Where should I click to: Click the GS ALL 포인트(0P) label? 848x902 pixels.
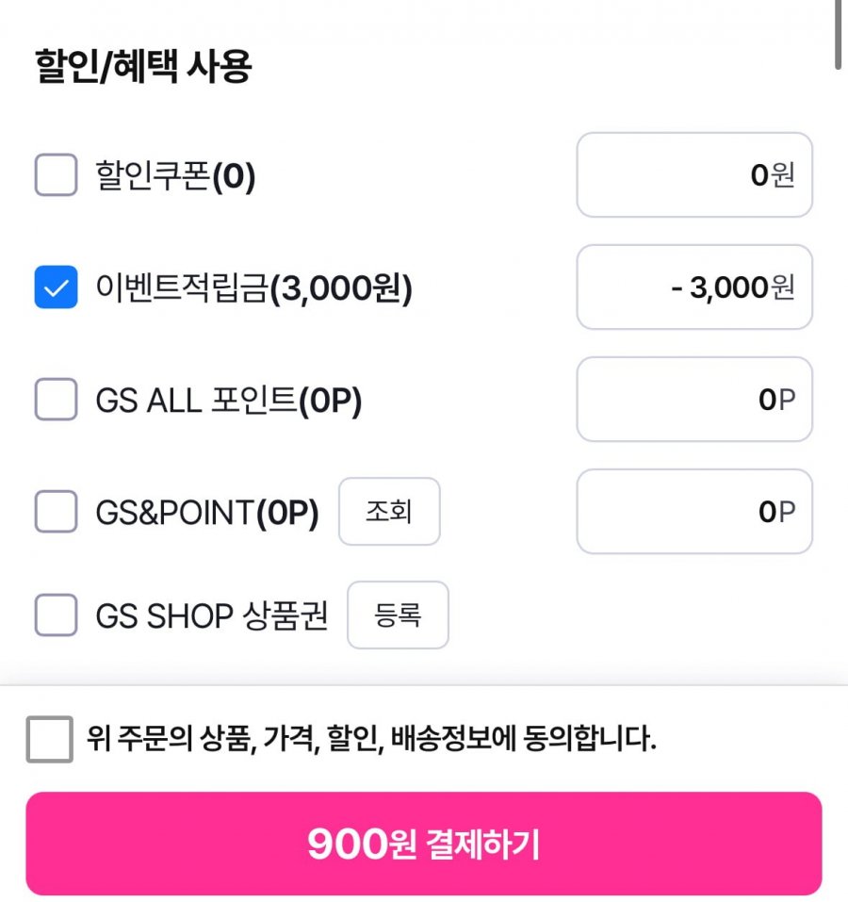228,401
